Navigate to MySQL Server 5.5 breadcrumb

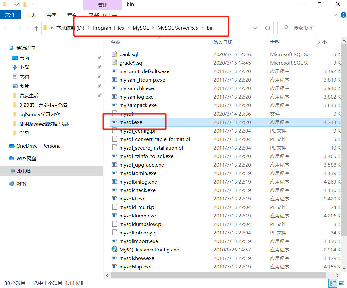click(x=178, y=28)
